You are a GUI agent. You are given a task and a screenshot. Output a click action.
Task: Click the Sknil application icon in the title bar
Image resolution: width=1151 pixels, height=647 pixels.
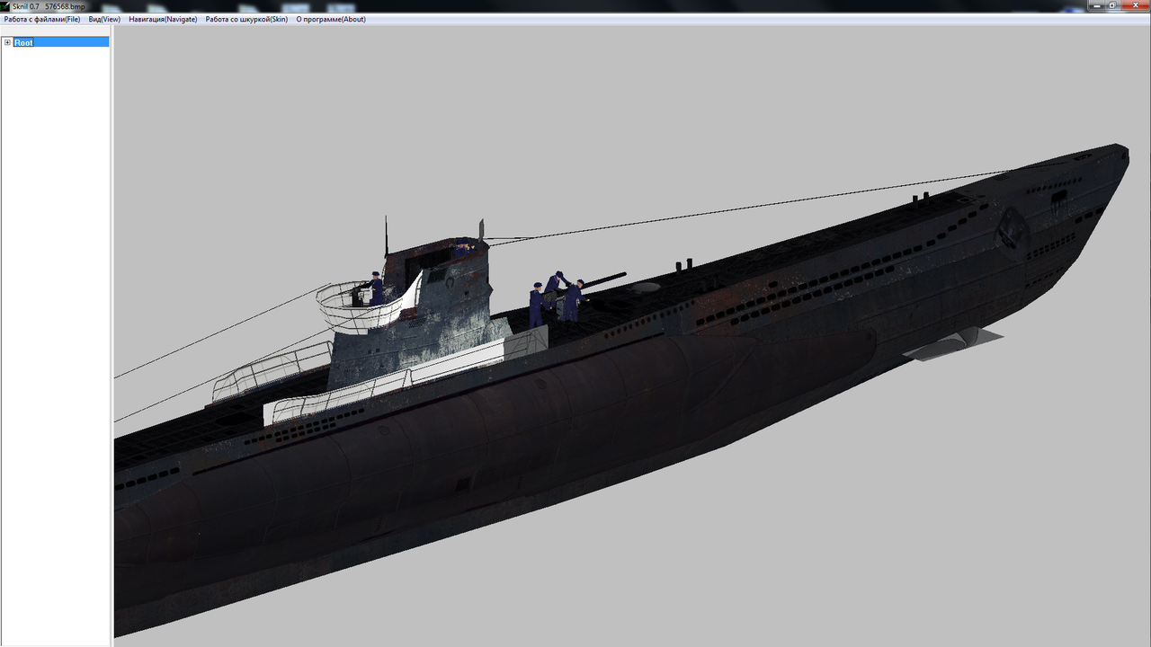[x=5, y=4]
